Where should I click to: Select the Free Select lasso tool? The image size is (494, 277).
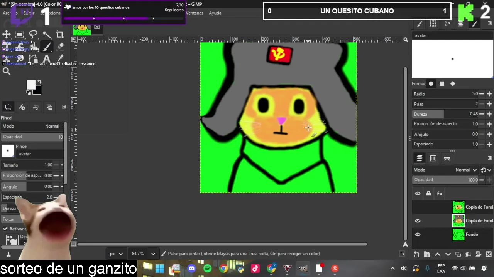click(x=33, y=35)
